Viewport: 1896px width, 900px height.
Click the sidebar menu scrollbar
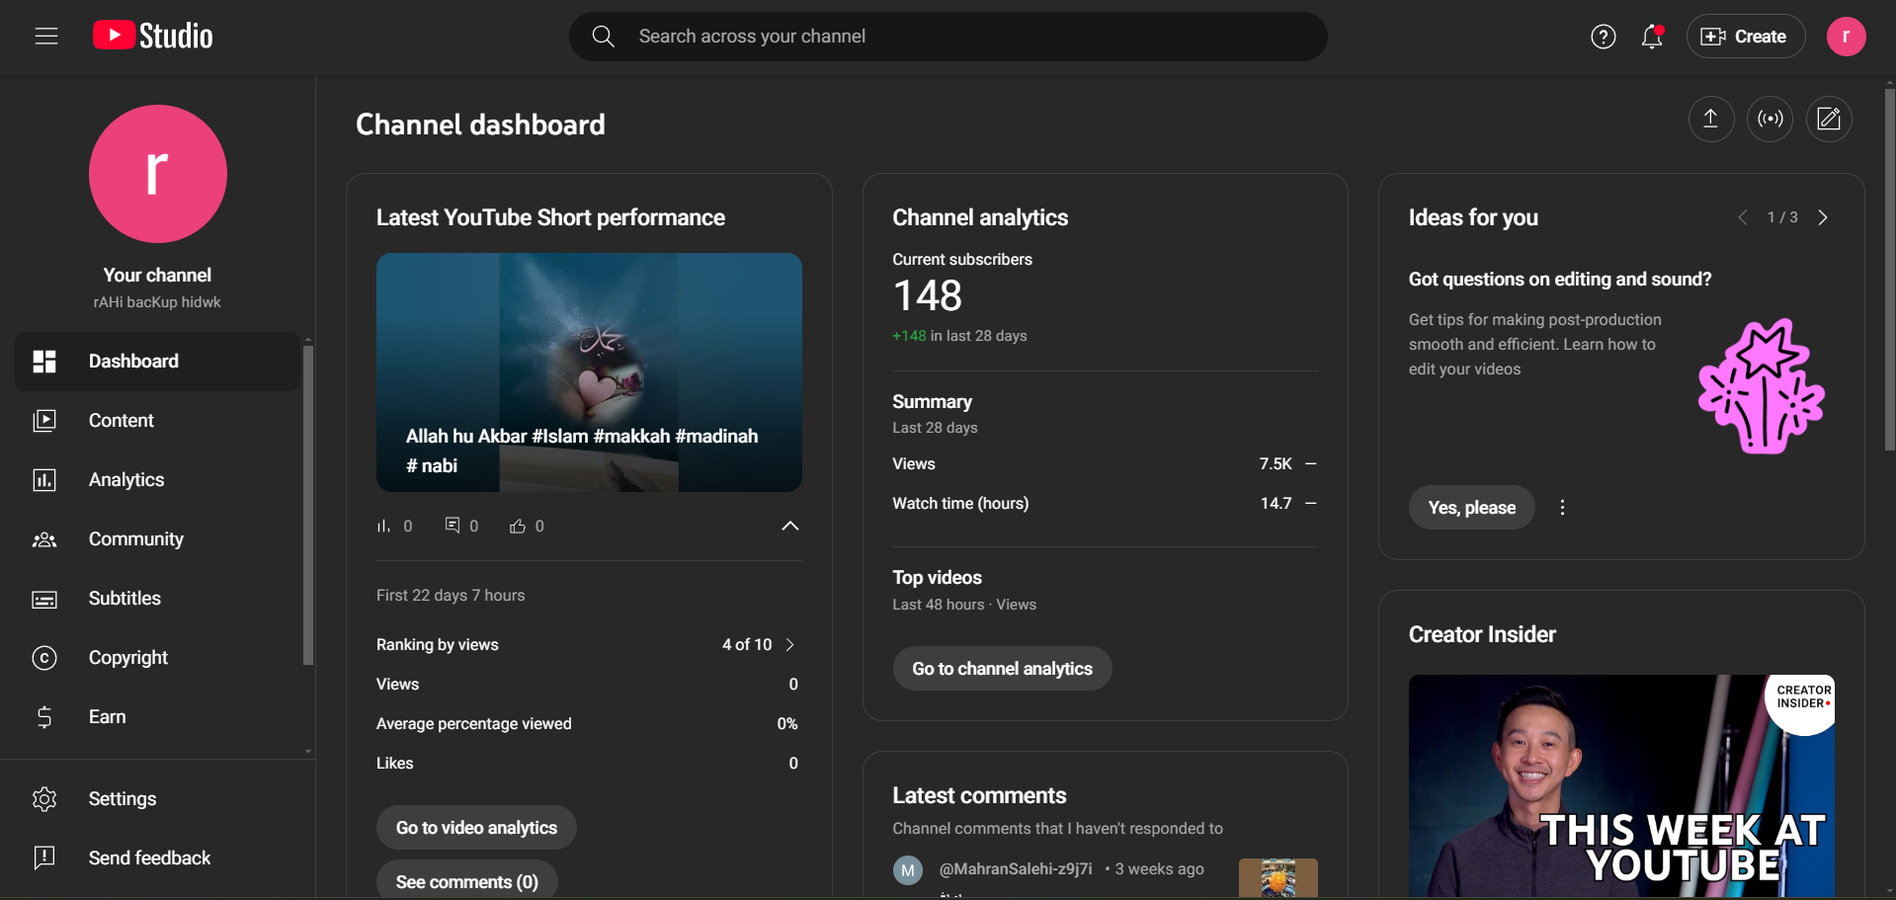point(308,504)
